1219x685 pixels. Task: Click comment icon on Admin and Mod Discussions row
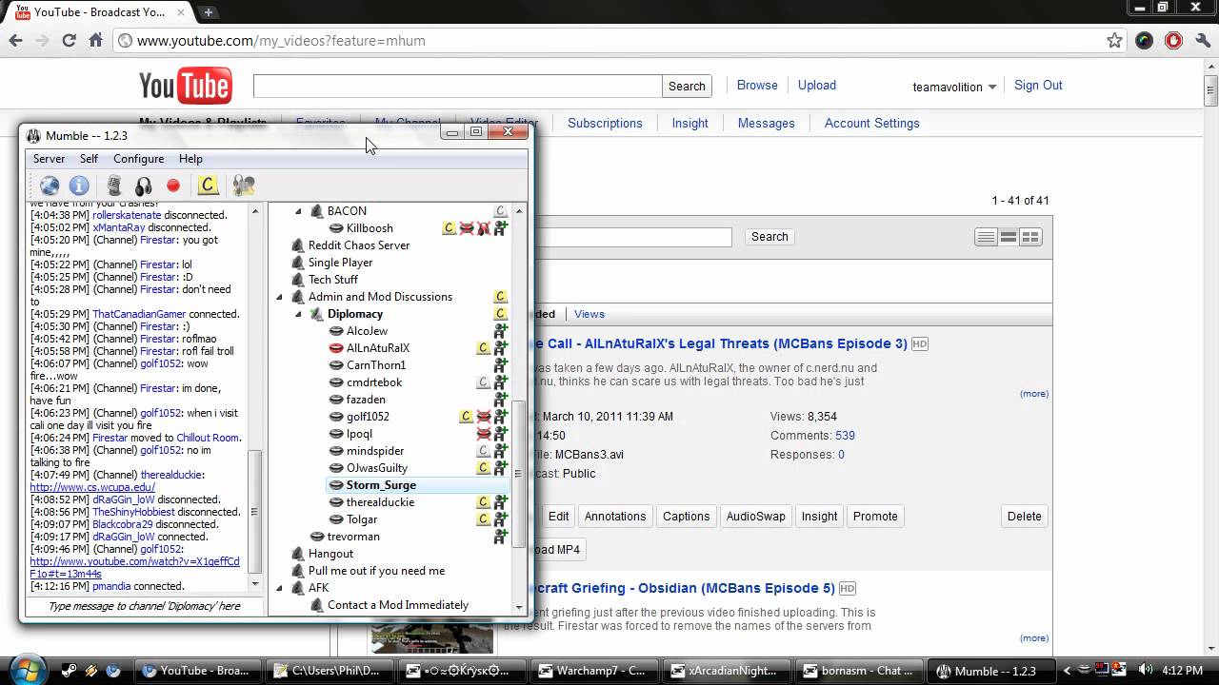tap(500, 297)
